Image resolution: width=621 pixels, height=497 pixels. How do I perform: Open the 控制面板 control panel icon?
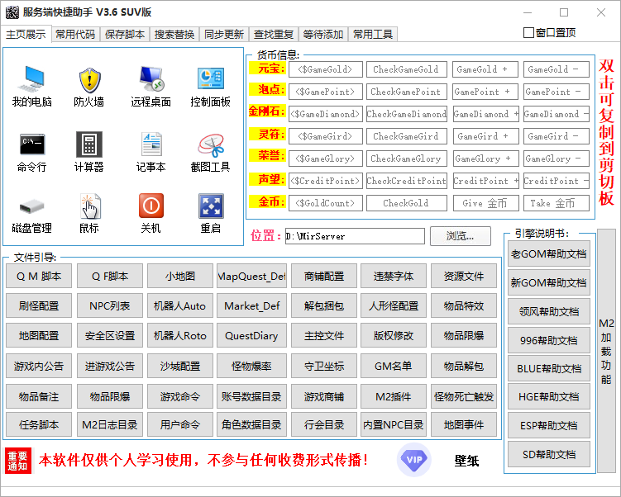click(x=211, y=79)
